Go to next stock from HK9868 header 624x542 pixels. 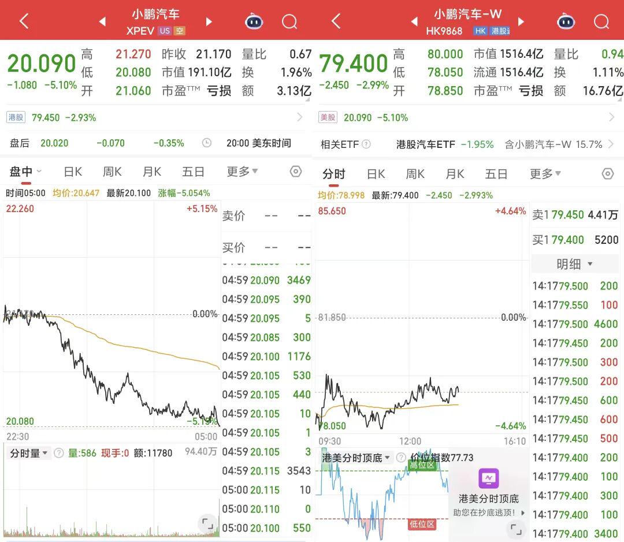click(x=521, y=22)
